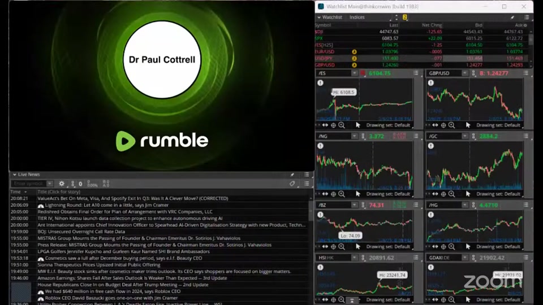Click the Live News settings gear icon
Screen dimensions: 543x305
(62, 184)
